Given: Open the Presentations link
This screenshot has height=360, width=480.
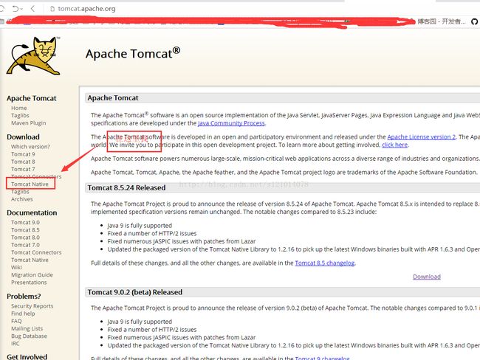Looking at the screenshot, I should [29, 283].
